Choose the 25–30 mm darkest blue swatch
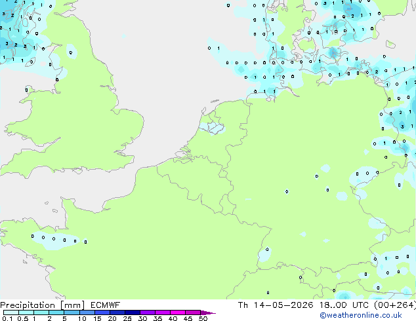 [133, 312]
